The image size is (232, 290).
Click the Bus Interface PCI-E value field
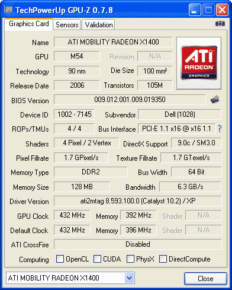click(176, 129)
